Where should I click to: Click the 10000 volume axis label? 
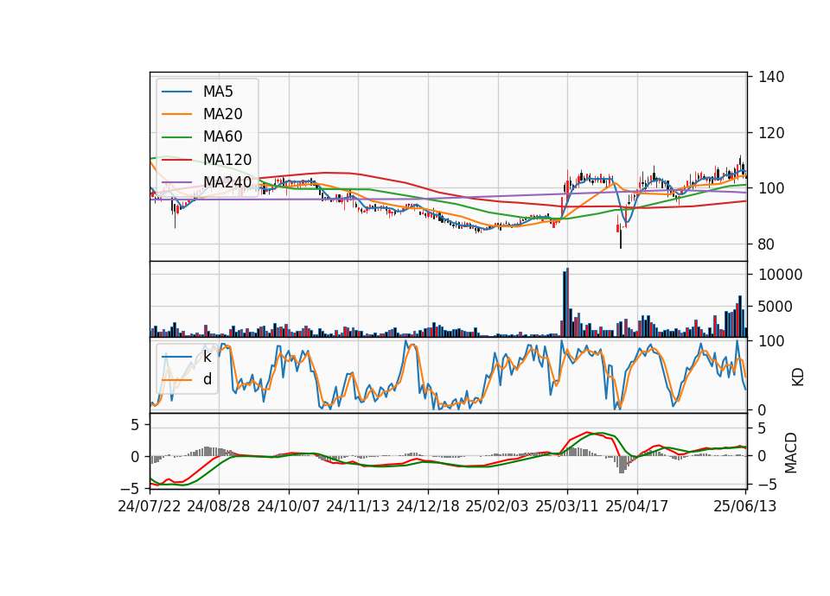click(x=781, y=275)
